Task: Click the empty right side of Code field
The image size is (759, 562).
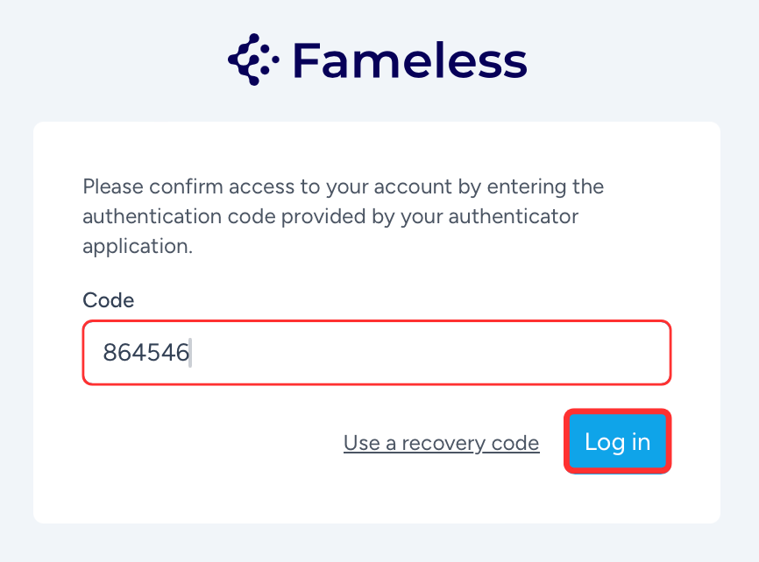Action: pyautogui.click(x=431, y=353)
